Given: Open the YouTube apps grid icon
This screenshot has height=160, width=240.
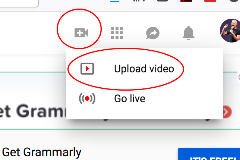Looking at the screenshot, I should (x=117, y=33).
